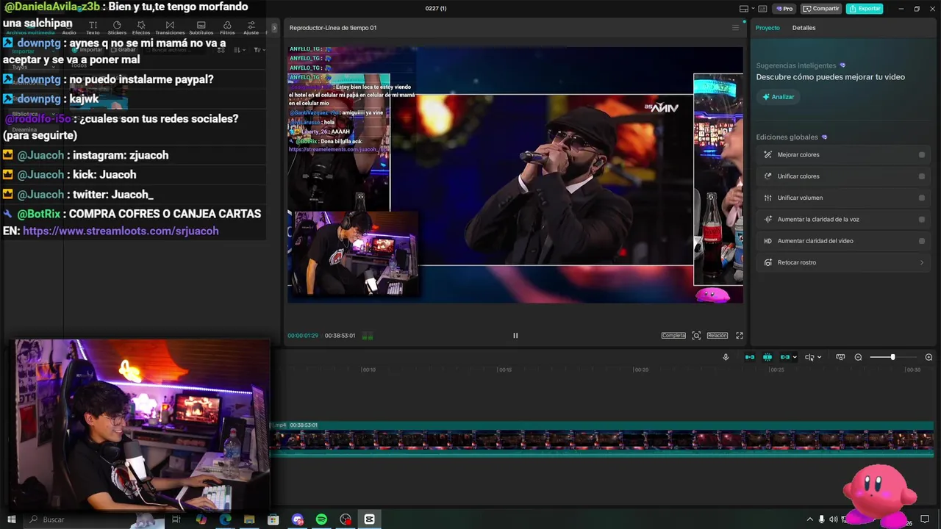The image size is (941, 529).
Task: Click the Grabar record button
Action: tap(123, 50)
